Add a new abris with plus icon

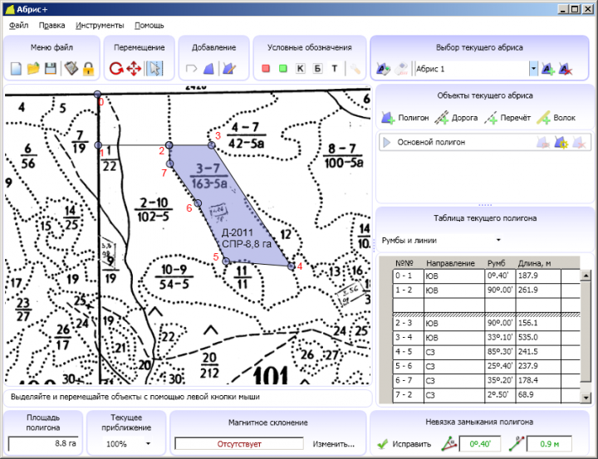548,69
